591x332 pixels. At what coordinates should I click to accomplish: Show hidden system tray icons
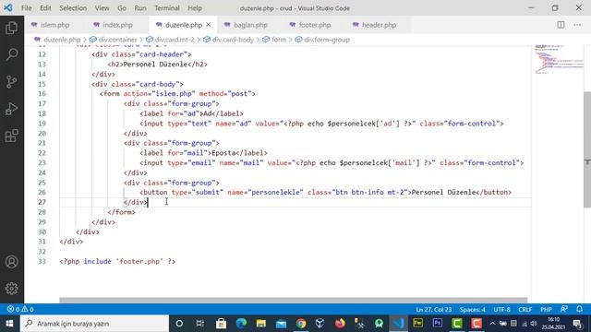[x=492, y=324]
